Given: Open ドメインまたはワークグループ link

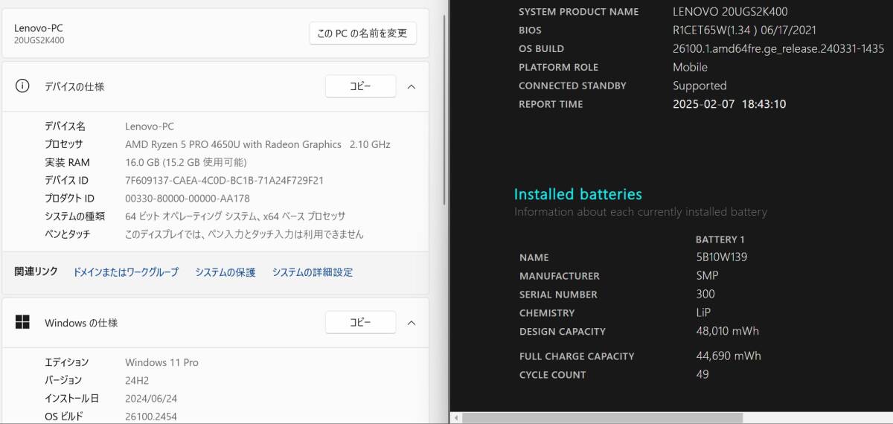Looking at the screenshot, I should click(x=126, y=272).
